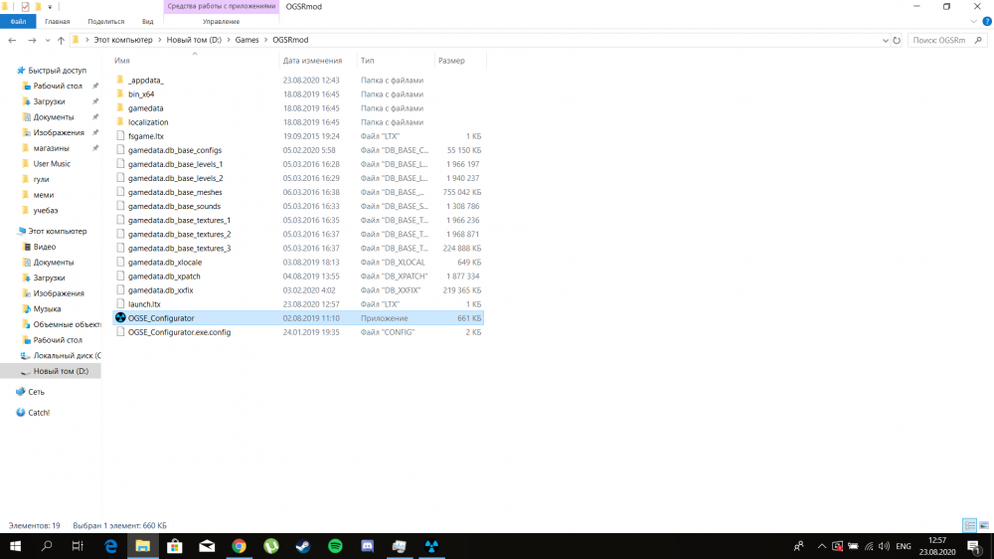
Task: Open the Файл menu tab
Action: 17,21
